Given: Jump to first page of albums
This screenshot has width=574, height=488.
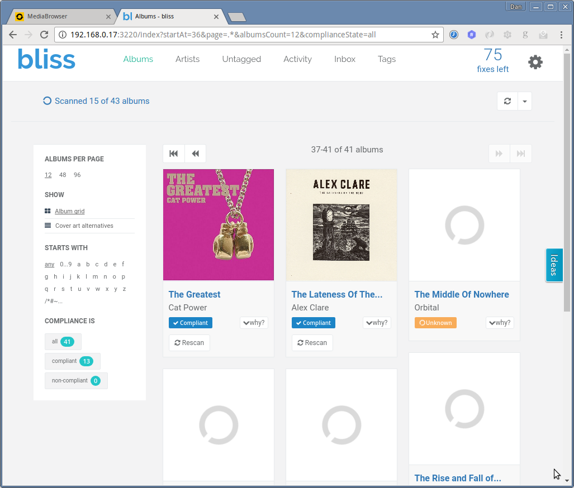Looking at the screenshot, I should pyautogui.click(x=173, y=154).
